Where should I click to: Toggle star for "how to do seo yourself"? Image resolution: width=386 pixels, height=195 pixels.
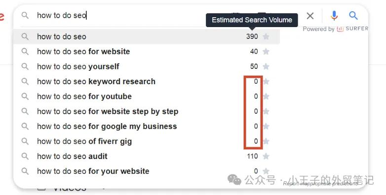[x=266, y=66]
